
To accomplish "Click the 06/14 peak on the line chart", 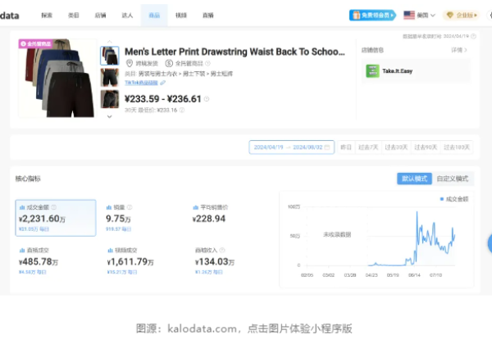I will tap(417, 212).
